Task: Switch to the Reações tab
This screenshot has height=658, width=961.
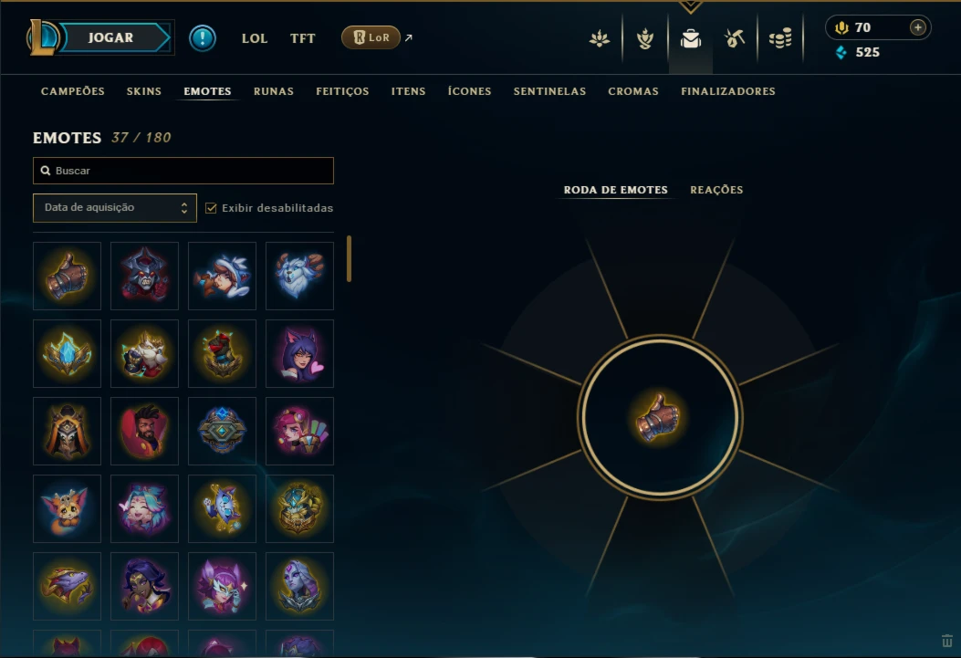Action: tap(716, 190)
